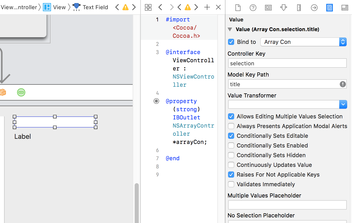Select the Label on the canvas
This screenshot has width=352, height=223.
click(23, 137)
